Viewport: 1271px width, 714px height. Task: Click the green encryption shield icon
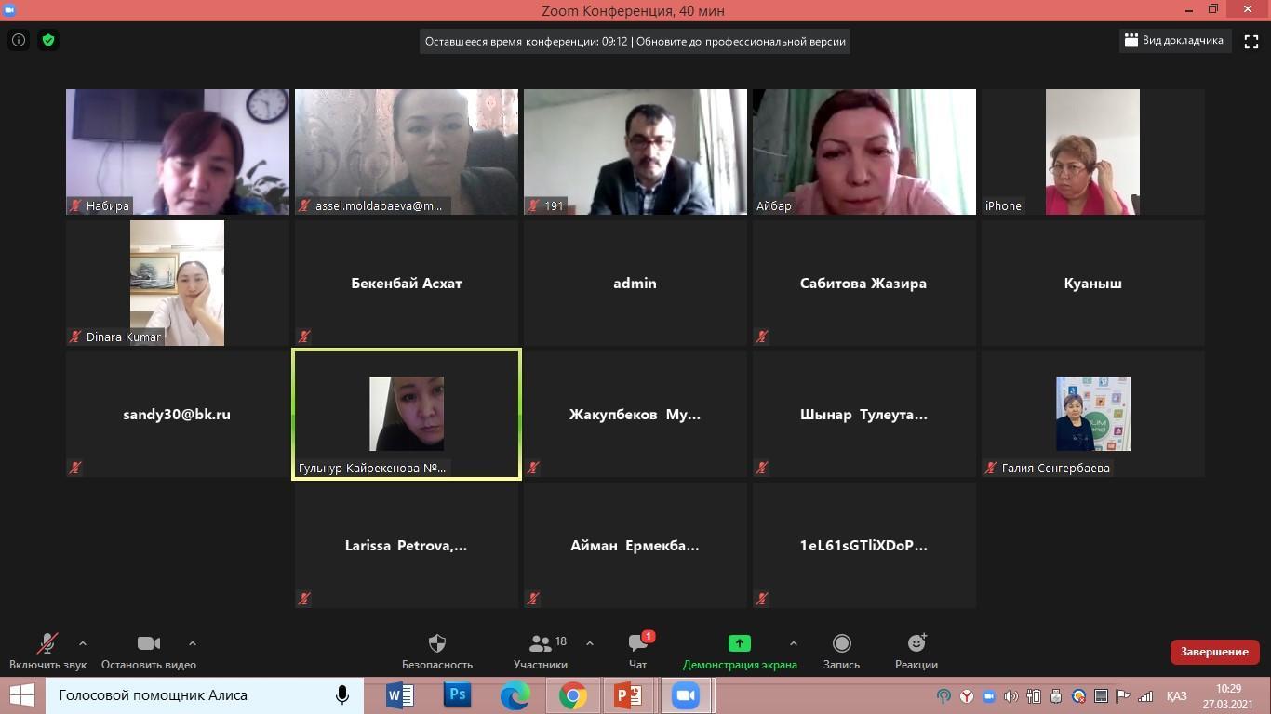(x=48, y=40)
